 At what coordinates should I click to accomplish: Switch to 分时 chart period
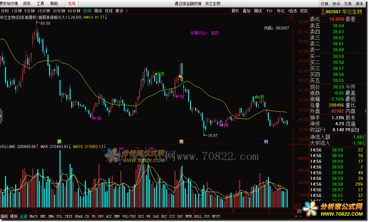point(5,11)
